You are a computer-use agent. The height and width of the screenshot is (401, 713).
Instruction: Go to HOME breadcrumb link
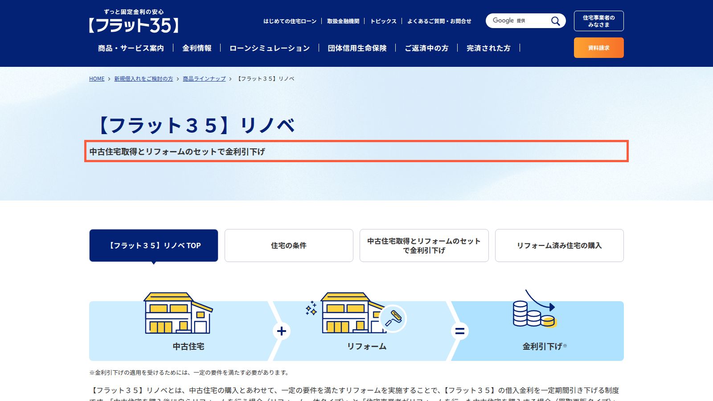tap(97, 79)
